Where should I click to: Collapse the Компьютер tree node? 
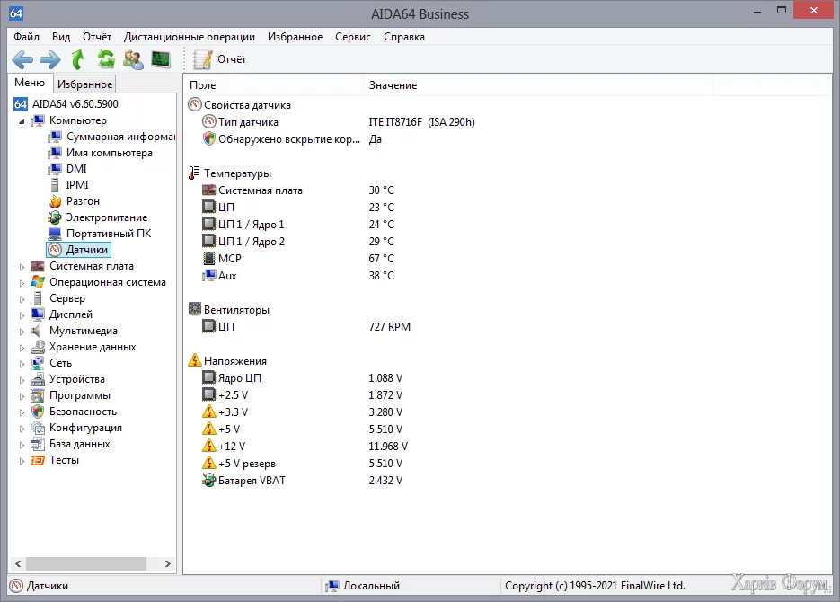(x=22, y=120)
